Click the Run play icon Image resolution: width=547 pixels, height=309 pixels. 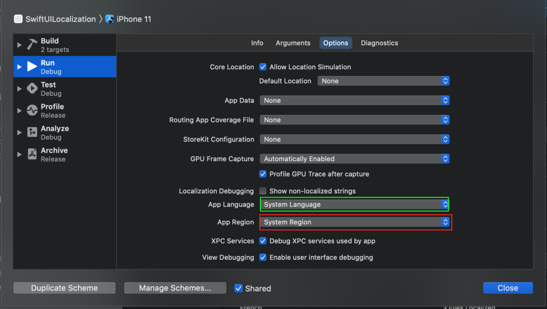32,67
